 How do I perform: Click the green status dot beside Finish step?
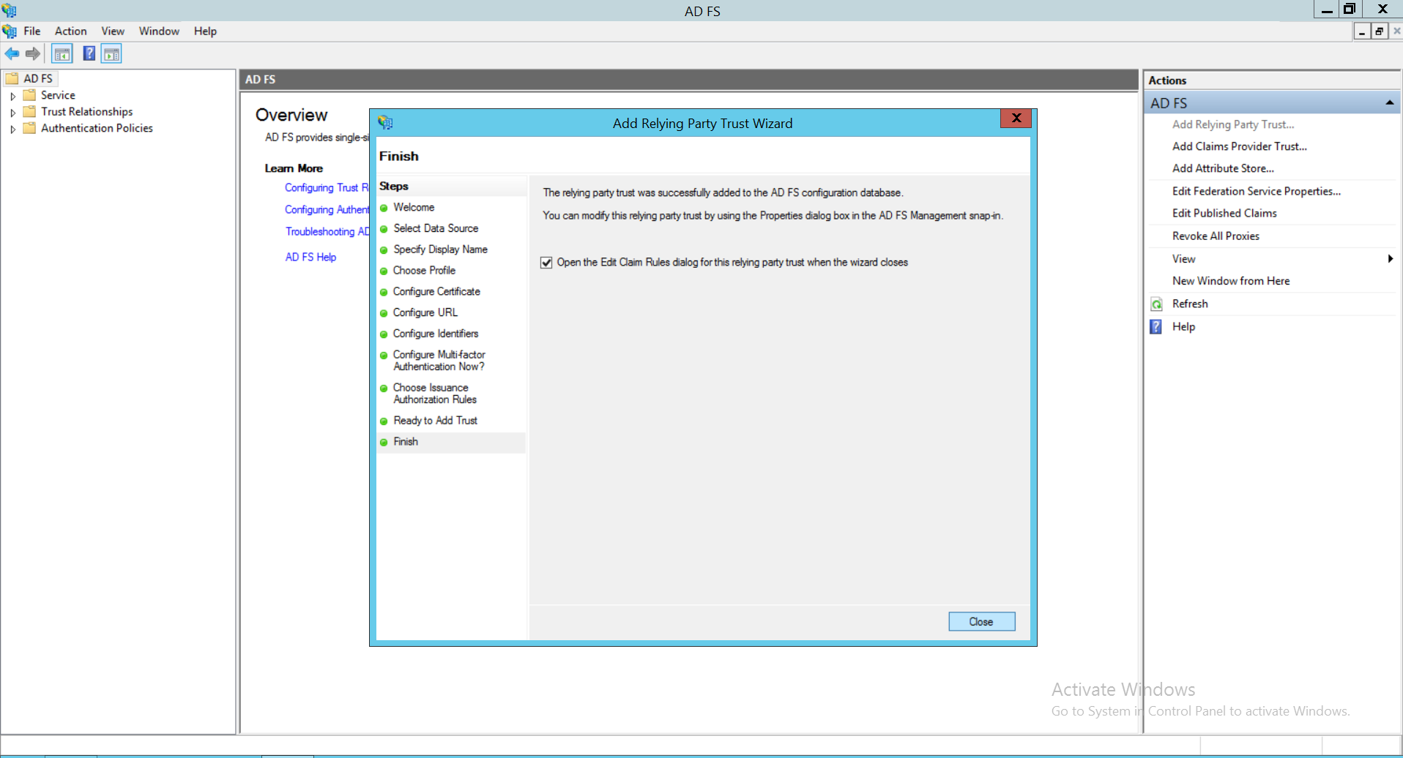[384, 442]
